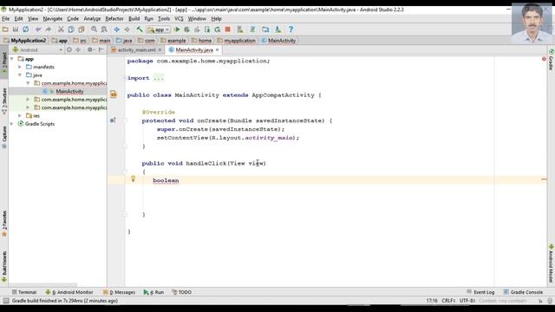
Task: Open the project panel settings gear
Action: point(90,50)
